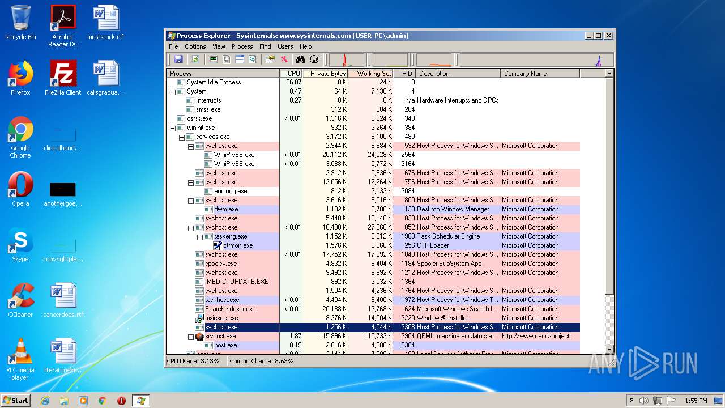This screenshot has height=408, width=725.
Task: Select the Skype desktop shortcut
Action: [x=20, y=245]
